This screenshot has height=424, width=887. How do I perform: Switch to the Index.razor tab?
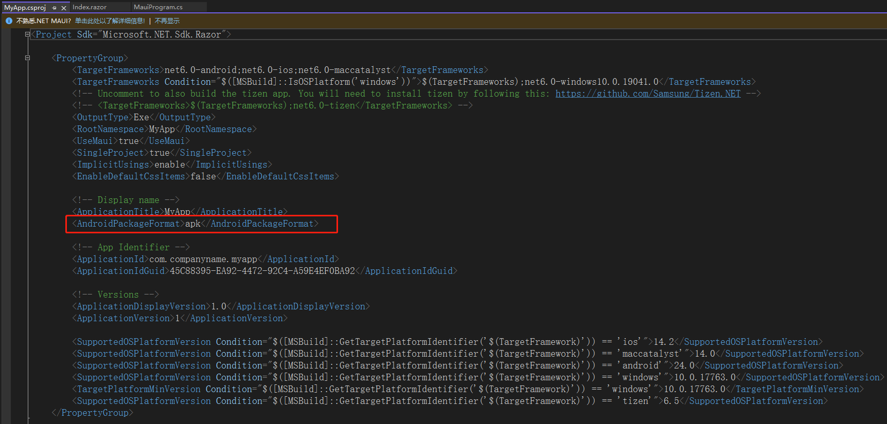[90, 7]
